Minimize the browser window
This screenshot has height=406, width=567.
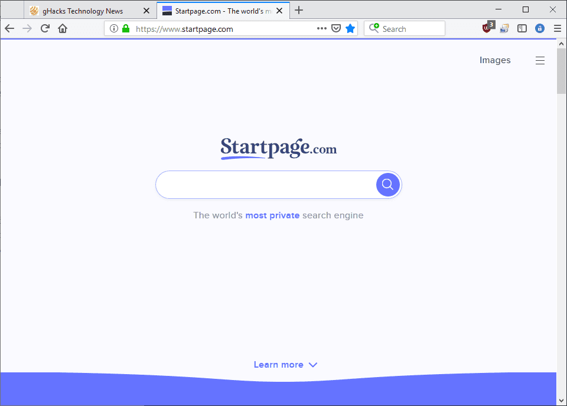498,9
